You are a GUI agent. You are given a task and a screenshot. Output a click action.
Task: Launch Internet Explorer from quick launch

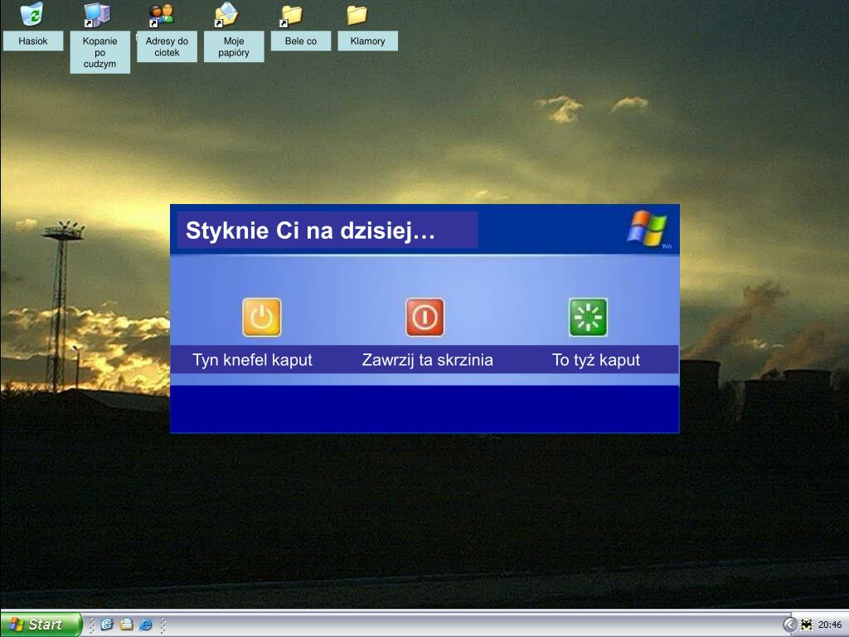coord(146,625)
